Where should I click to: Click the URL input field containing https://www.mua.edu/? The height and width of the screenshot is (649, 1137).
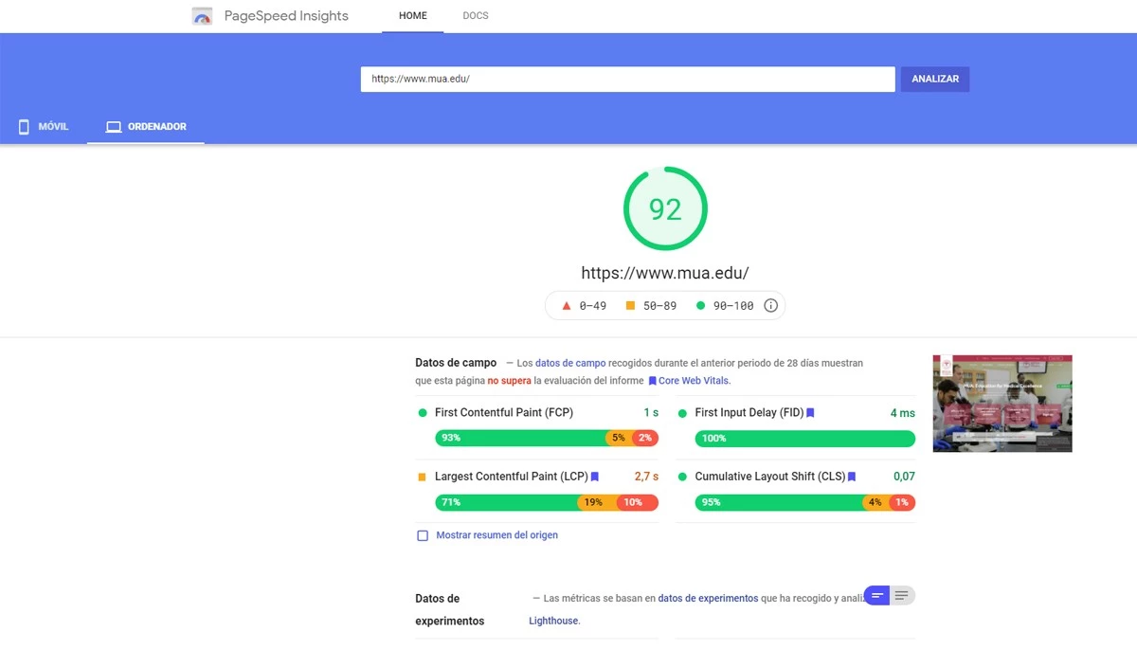point(627,80)
